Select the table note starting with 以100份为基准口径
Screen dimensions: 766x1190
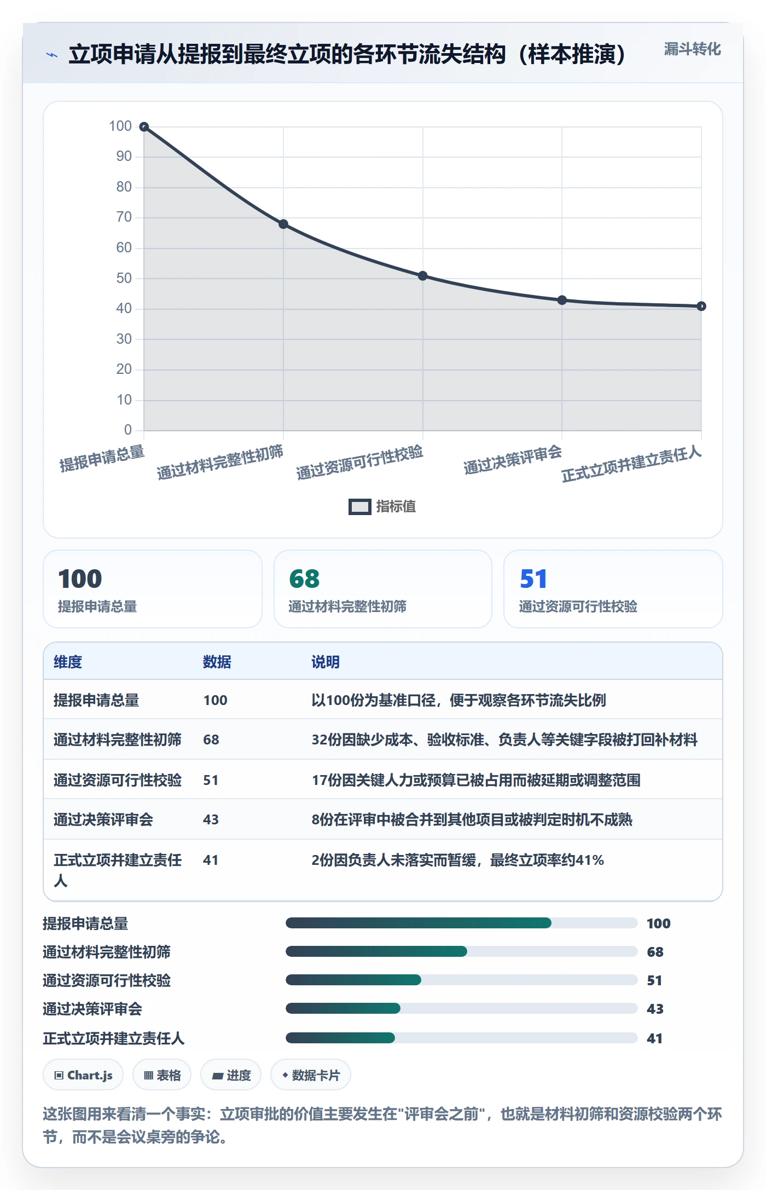click(x=459, y=700)
